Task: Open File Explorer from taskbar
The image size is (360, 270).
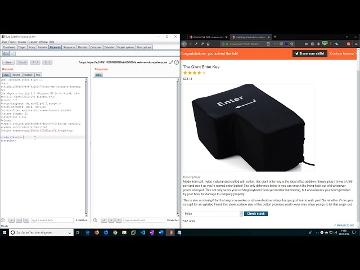Action: [x=124, y=232]
